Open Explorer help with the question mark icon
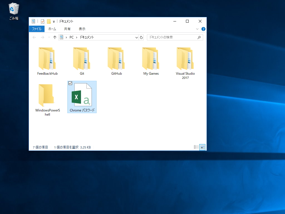The image size is (285, 214). pos(203,29)
